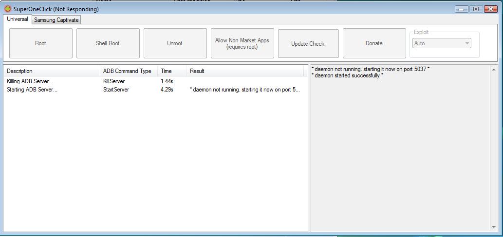Image resolution: width=503 pixels, height=237 pixels.
Task: Sort by ADB Command Type column
Action: point(129,71)
